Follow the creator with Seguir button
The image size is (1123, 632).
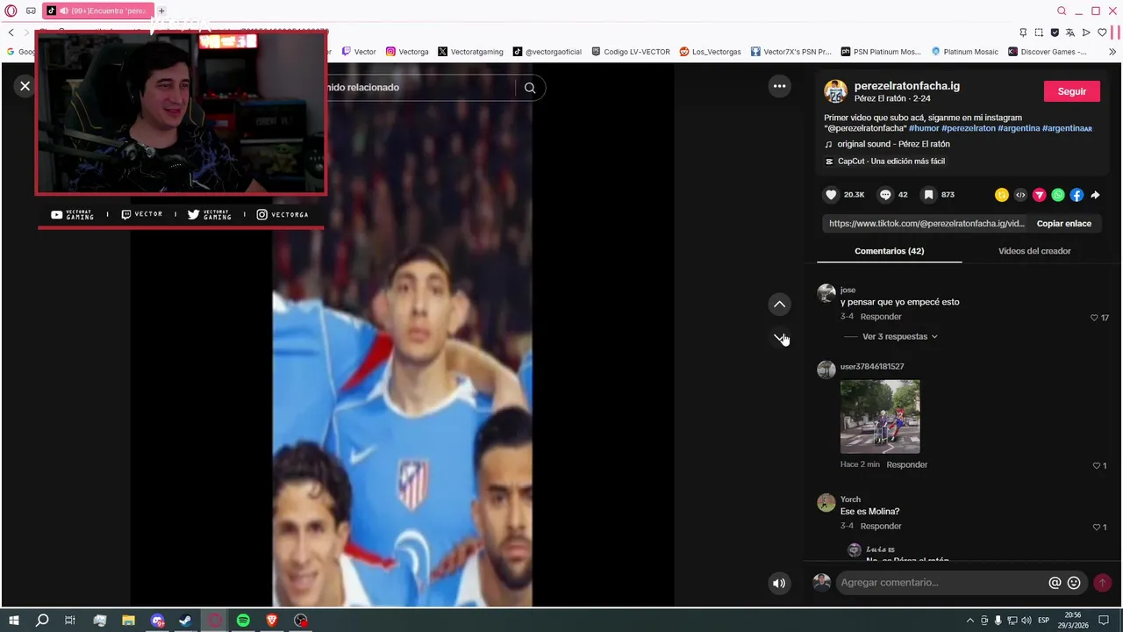pos(1071,91)
